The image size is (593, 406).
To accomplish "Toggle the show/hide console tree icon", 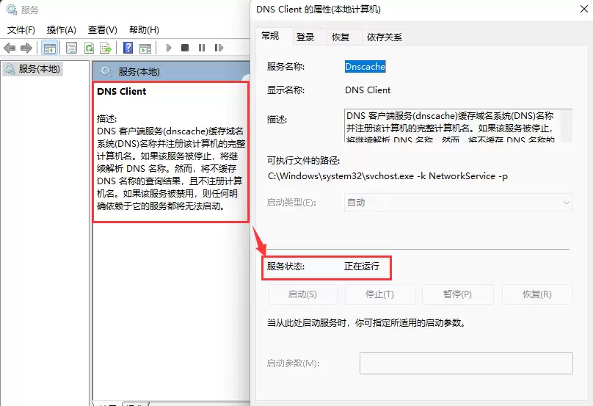I will pyautogui.click(x=50, y=48).
